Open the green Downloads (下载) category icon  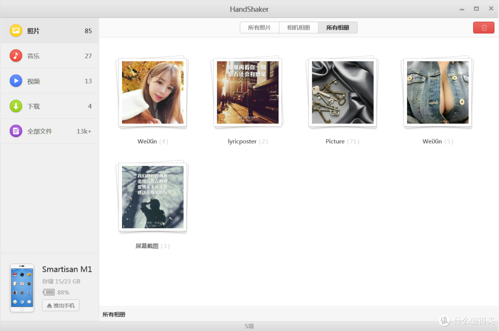point(16,106)
